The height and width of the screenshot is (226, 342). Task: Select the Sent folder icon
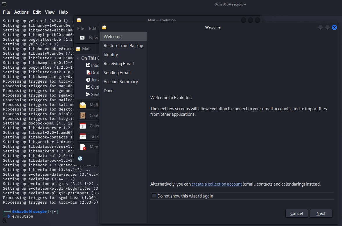click(88, 94)
